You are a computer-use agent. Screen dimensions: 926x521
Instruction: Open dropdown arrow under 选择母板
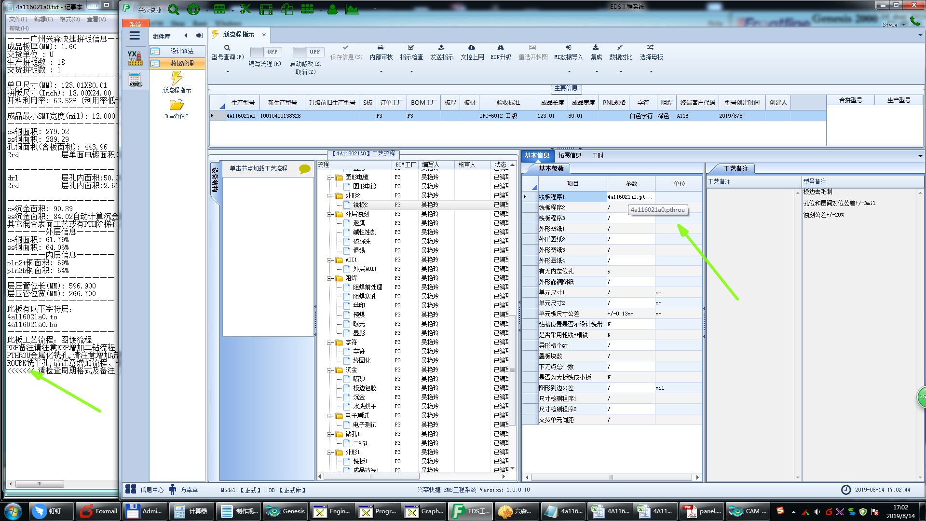(x=651, y=72)
